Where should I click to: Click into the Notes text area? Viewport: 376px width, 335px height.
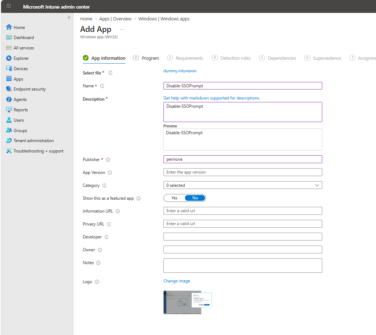(243, 266)
